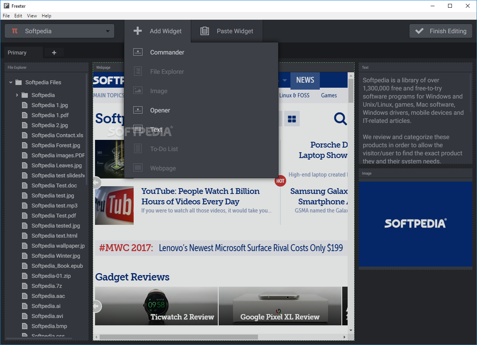Click the Webpage widget icon in menu
The width and height of the screenshot is (477, 345).
click(x=138, y=168)
